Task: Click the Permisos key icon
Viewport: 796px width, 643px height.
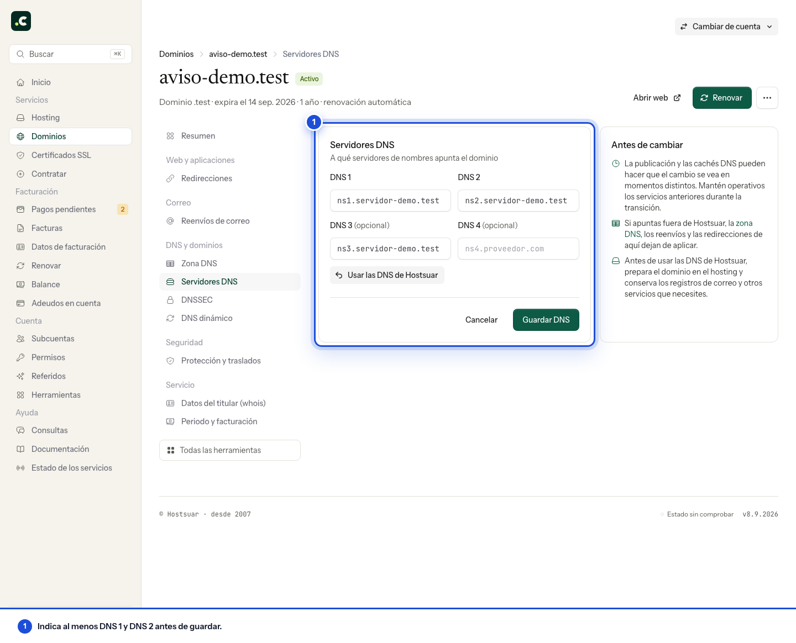Action: coord(20,357)
